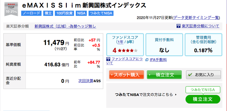Click the orange スポット購入 button

[126, 75]
